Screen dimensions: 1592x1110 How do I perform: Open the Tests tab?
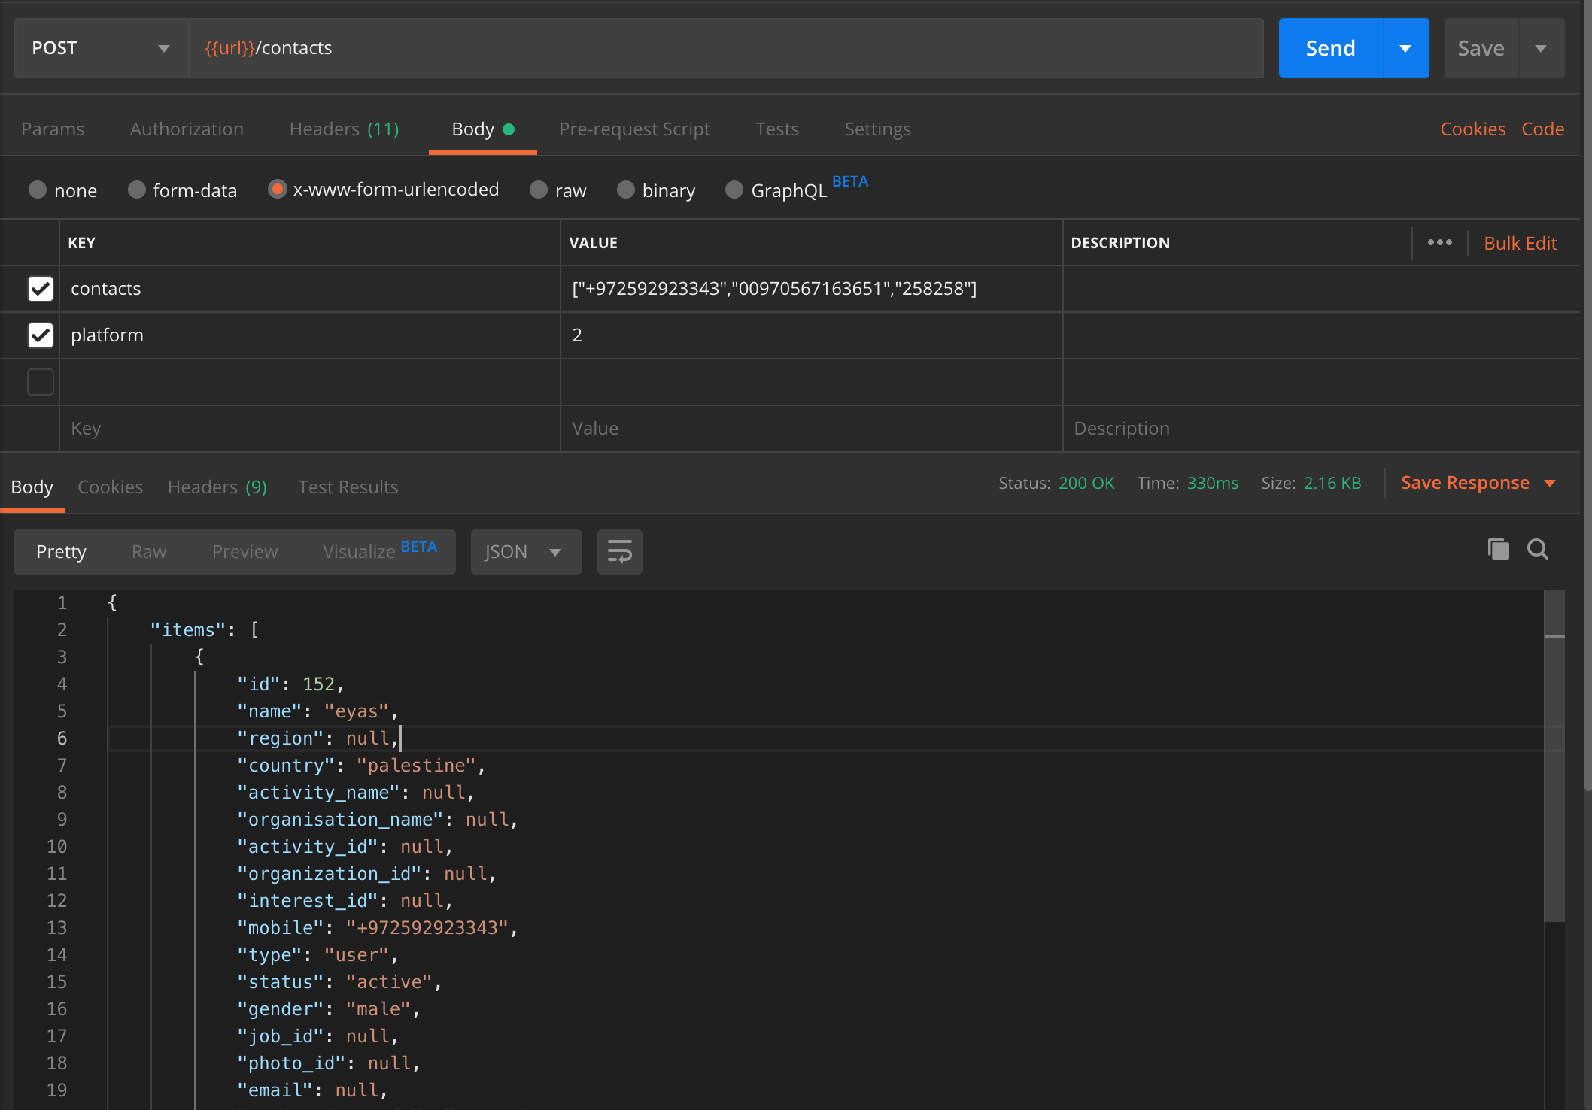click(777, 129)
